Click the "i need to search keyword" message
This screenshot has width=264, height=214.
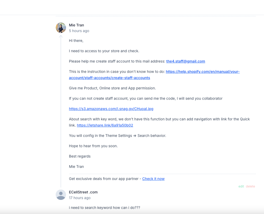[x=104, y=208]
